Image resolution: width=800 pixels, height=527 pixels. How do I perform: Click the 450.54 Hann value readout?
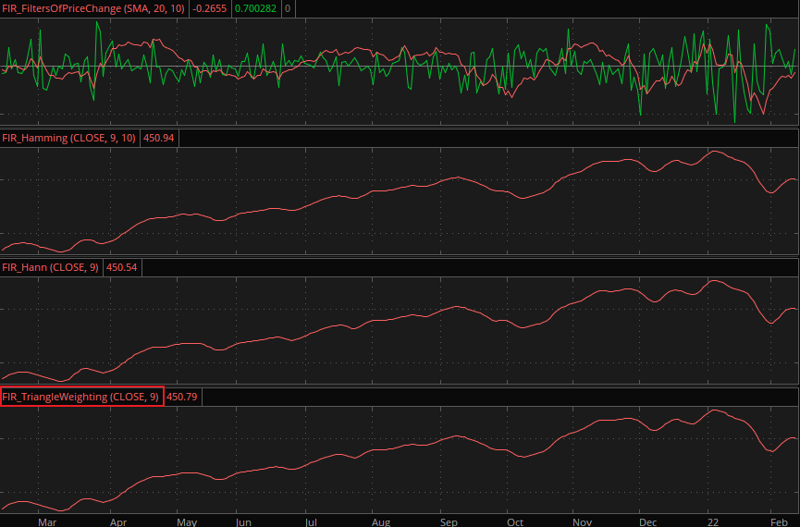pyautogui.click(x=123, y=267)
